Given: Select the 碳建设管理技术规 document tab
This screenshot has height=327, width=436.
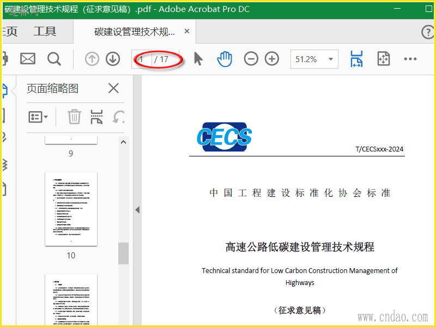Looking at the screenshot, I should (x=135, y=32).
